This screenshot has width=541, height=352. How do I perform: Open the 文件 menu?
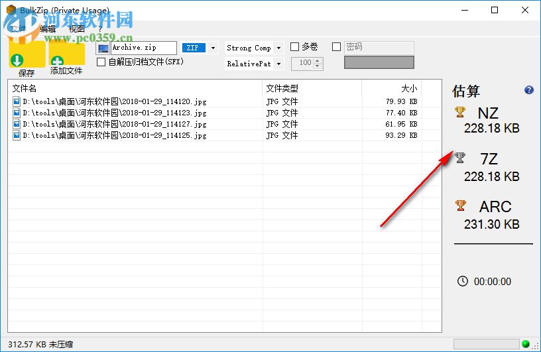19,29
